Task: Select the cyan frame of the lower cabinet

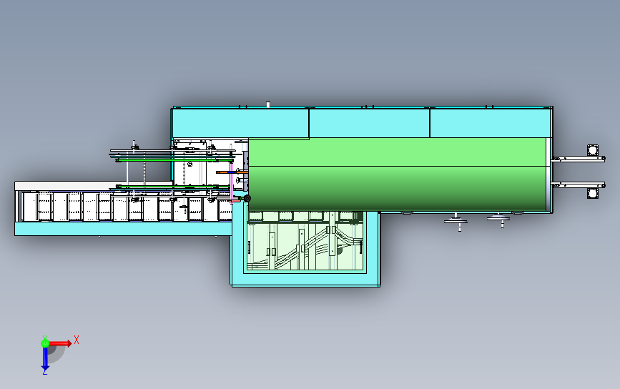Action: [305, 279]
